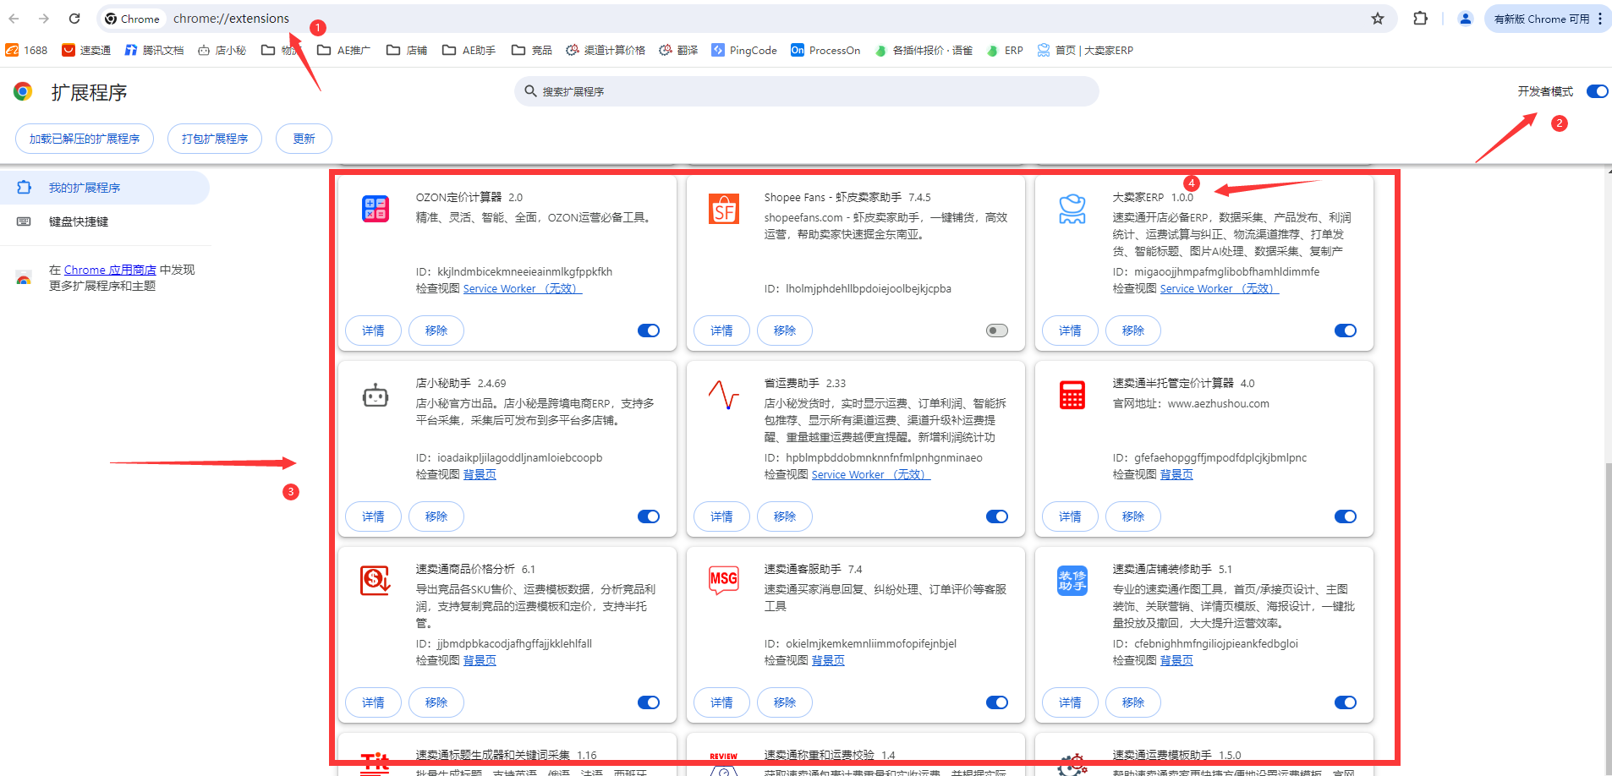
Task: Disable the 省运费助手 extension
Action: [x=997, y=516]
